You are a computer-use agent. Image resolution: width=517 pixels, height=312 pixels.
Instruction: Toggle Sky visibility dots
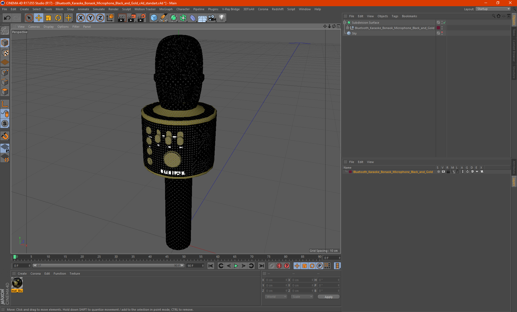click(x=442, y=33)
